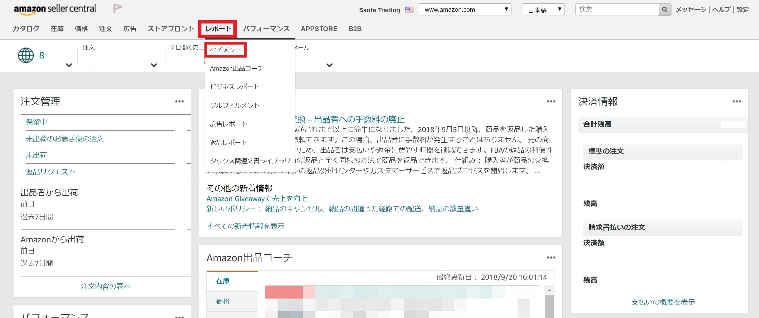This screenshot has height=318, width=759.
Task: Open the 注文 navigation menu
Action: click(106, 29)
